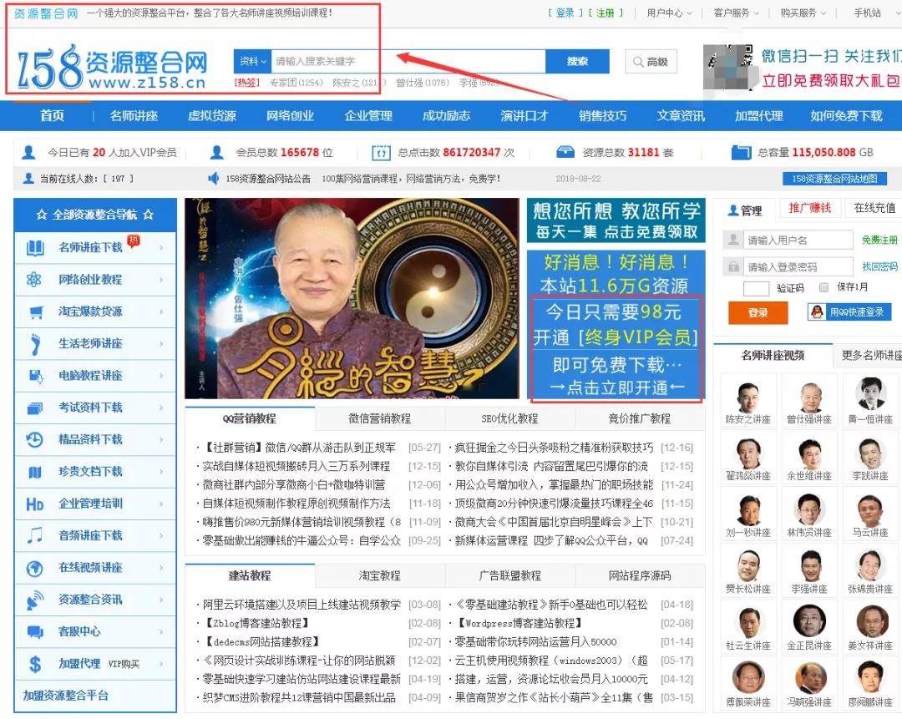The image size is (902, 719).
Task: Focus the 请输入用户名 username field
Action: (x=798, y=240)
